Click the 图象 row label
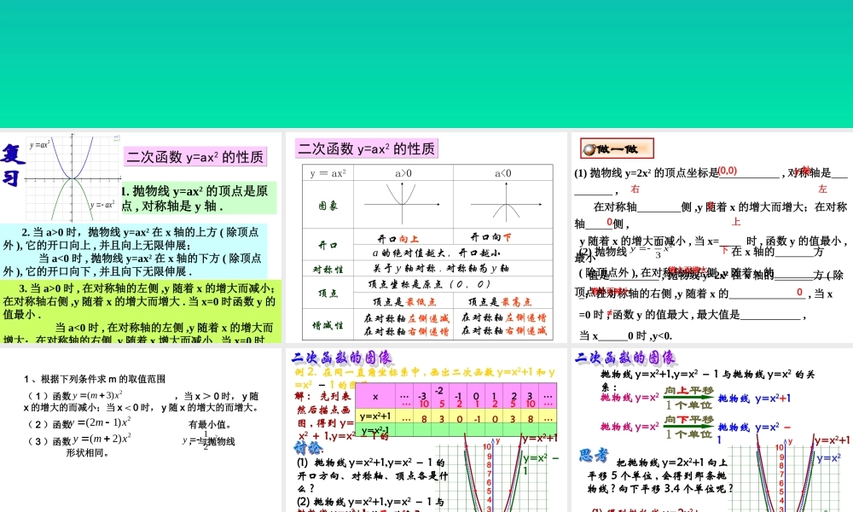853x512 pixels. pyautogui.click(x=328, y=205)
